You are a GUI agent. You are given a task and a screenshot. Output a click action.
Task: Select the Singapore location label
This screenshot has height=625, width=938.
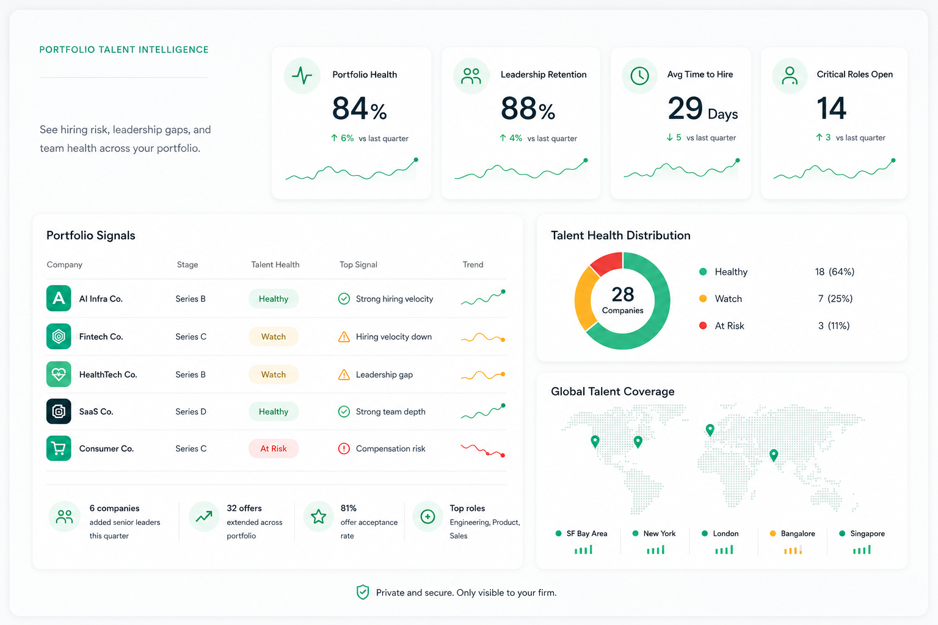pos(867,533)
